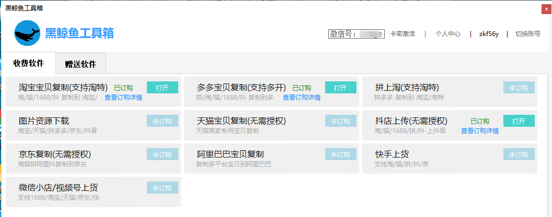This screenshot has height=217, width=552.
Task: Click description 支持淘/猫/拼/抖/京
Action: (401, 164)
